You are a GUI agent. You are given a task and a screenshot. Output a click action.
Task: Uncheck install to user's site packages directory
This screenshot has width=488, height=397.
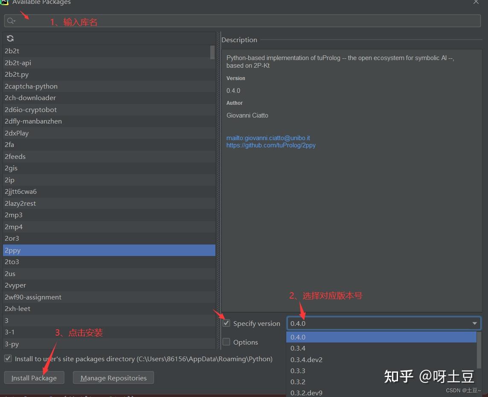tap(7, 358)
